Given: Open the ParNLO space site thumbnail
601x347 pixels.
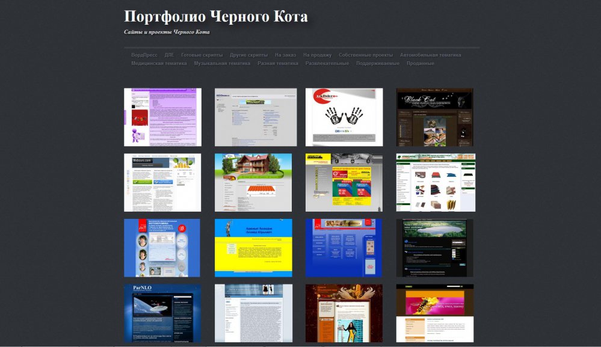Looking at the screenshot, I should 162,313.
